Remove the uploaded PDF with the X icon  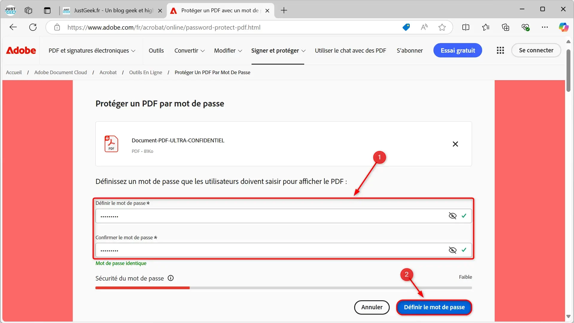(455, 144)
